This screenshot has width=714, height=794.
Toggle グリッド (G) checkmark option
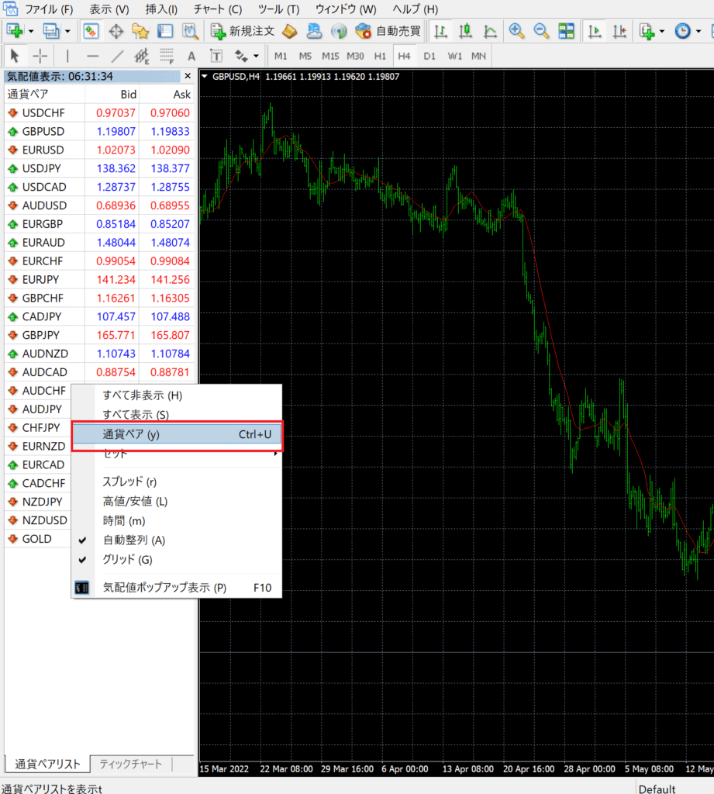click(x=127, y=560)
